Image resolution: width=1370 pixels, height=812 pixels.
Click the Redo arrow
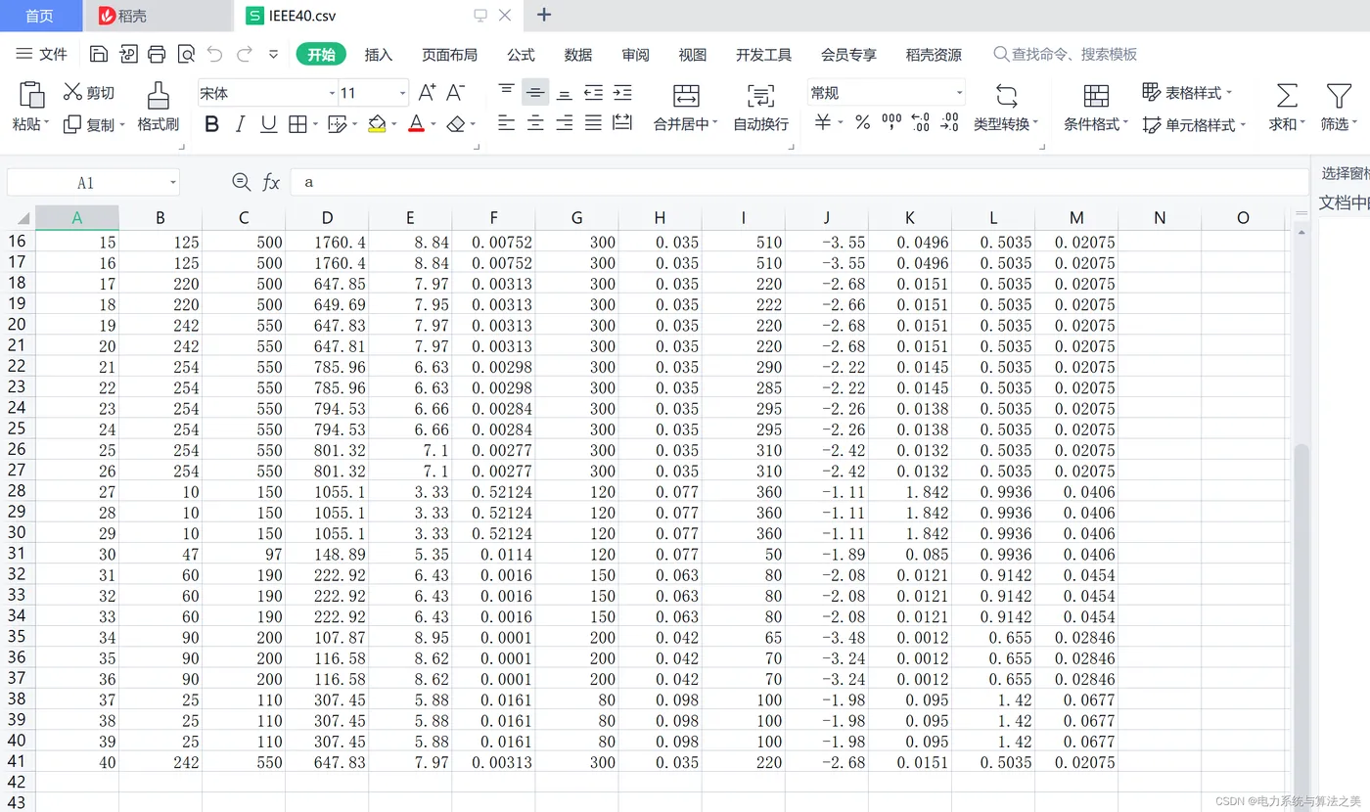[245, 54]
